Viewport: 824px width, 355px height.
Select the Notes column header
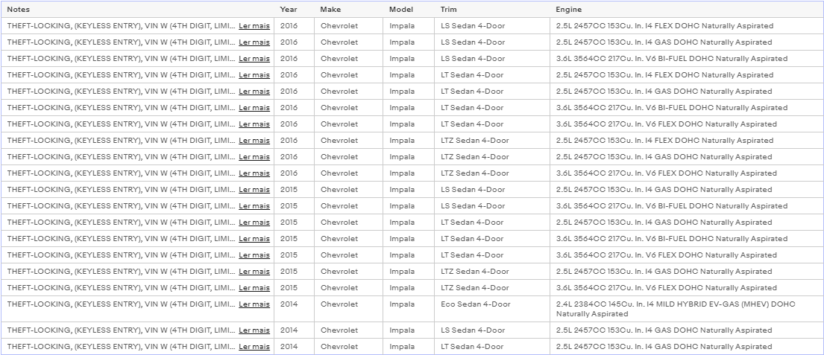coord(19,10)
